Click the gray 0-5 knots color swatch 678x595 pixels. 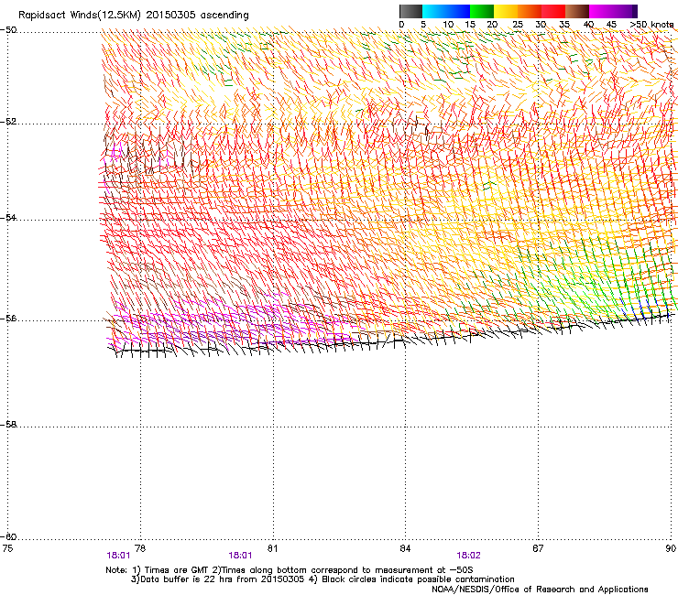tap(410, 11)
